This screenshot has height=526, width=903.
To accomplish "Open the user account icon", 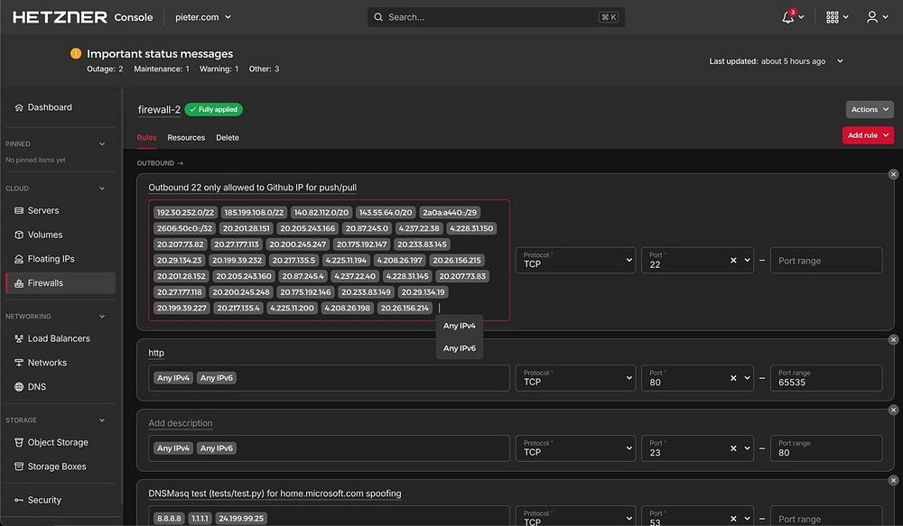I will pyautogui.click(x=872, y=17).
